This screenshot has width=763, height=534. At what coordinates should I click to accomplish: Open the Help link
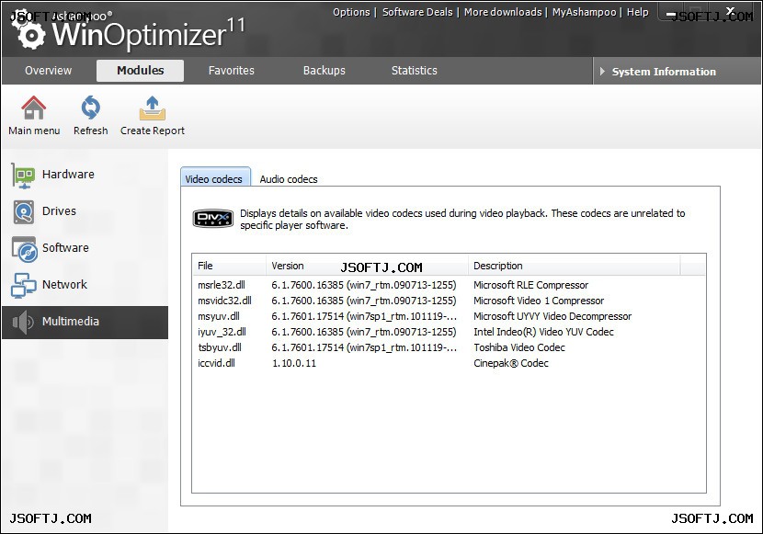[637, 12]
